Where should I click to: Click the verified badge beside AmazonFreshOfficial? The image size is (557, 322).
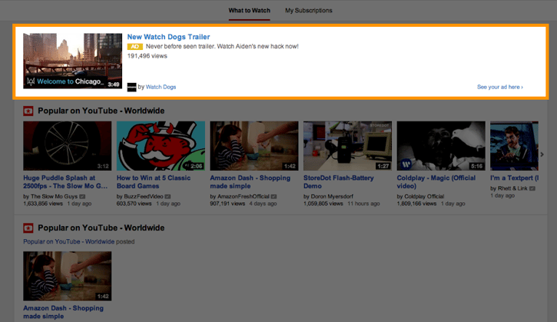click(x=274, y=197)
